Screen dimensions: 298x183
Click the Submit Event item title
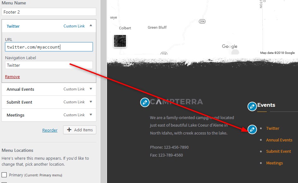tap(19, 102)
